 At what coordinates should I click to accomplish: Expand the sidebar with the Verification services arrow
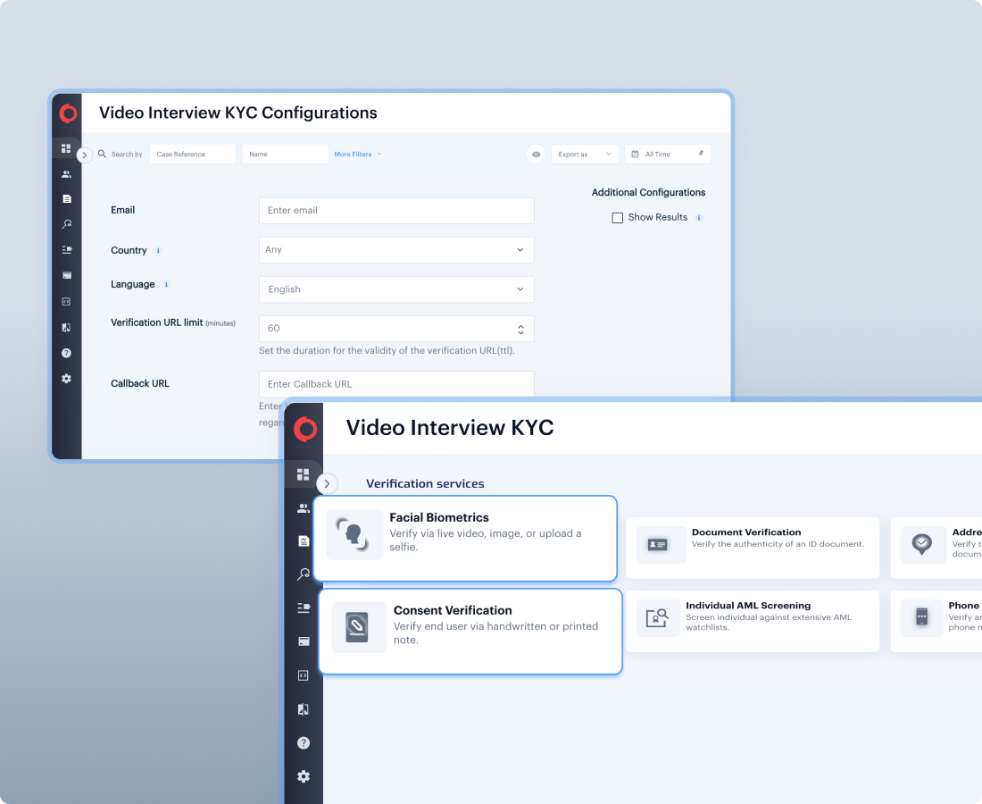[327, 483]
